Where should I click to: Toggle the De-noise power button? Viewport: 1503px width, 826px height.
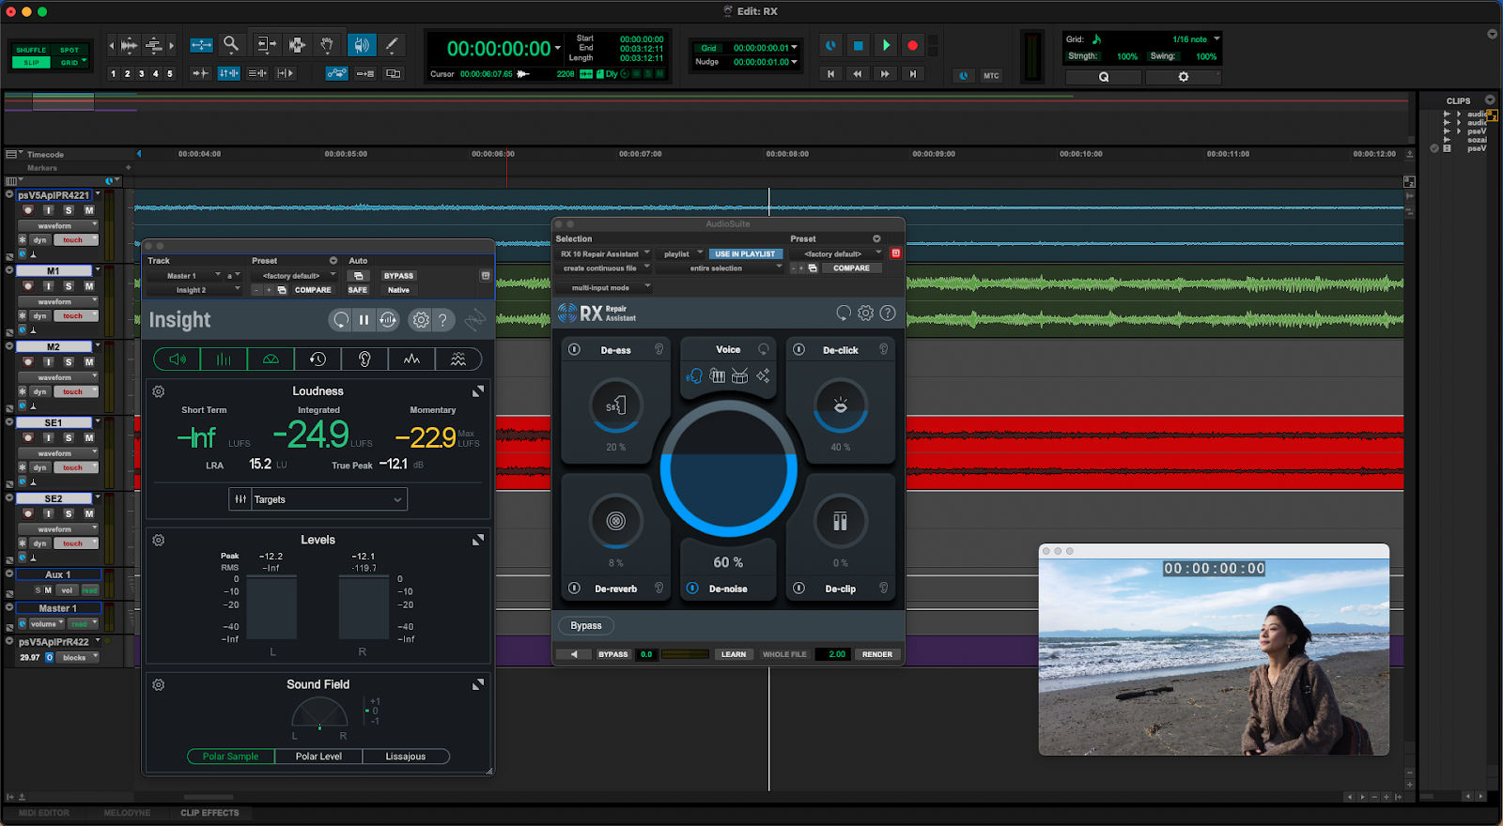coord(692,589)
